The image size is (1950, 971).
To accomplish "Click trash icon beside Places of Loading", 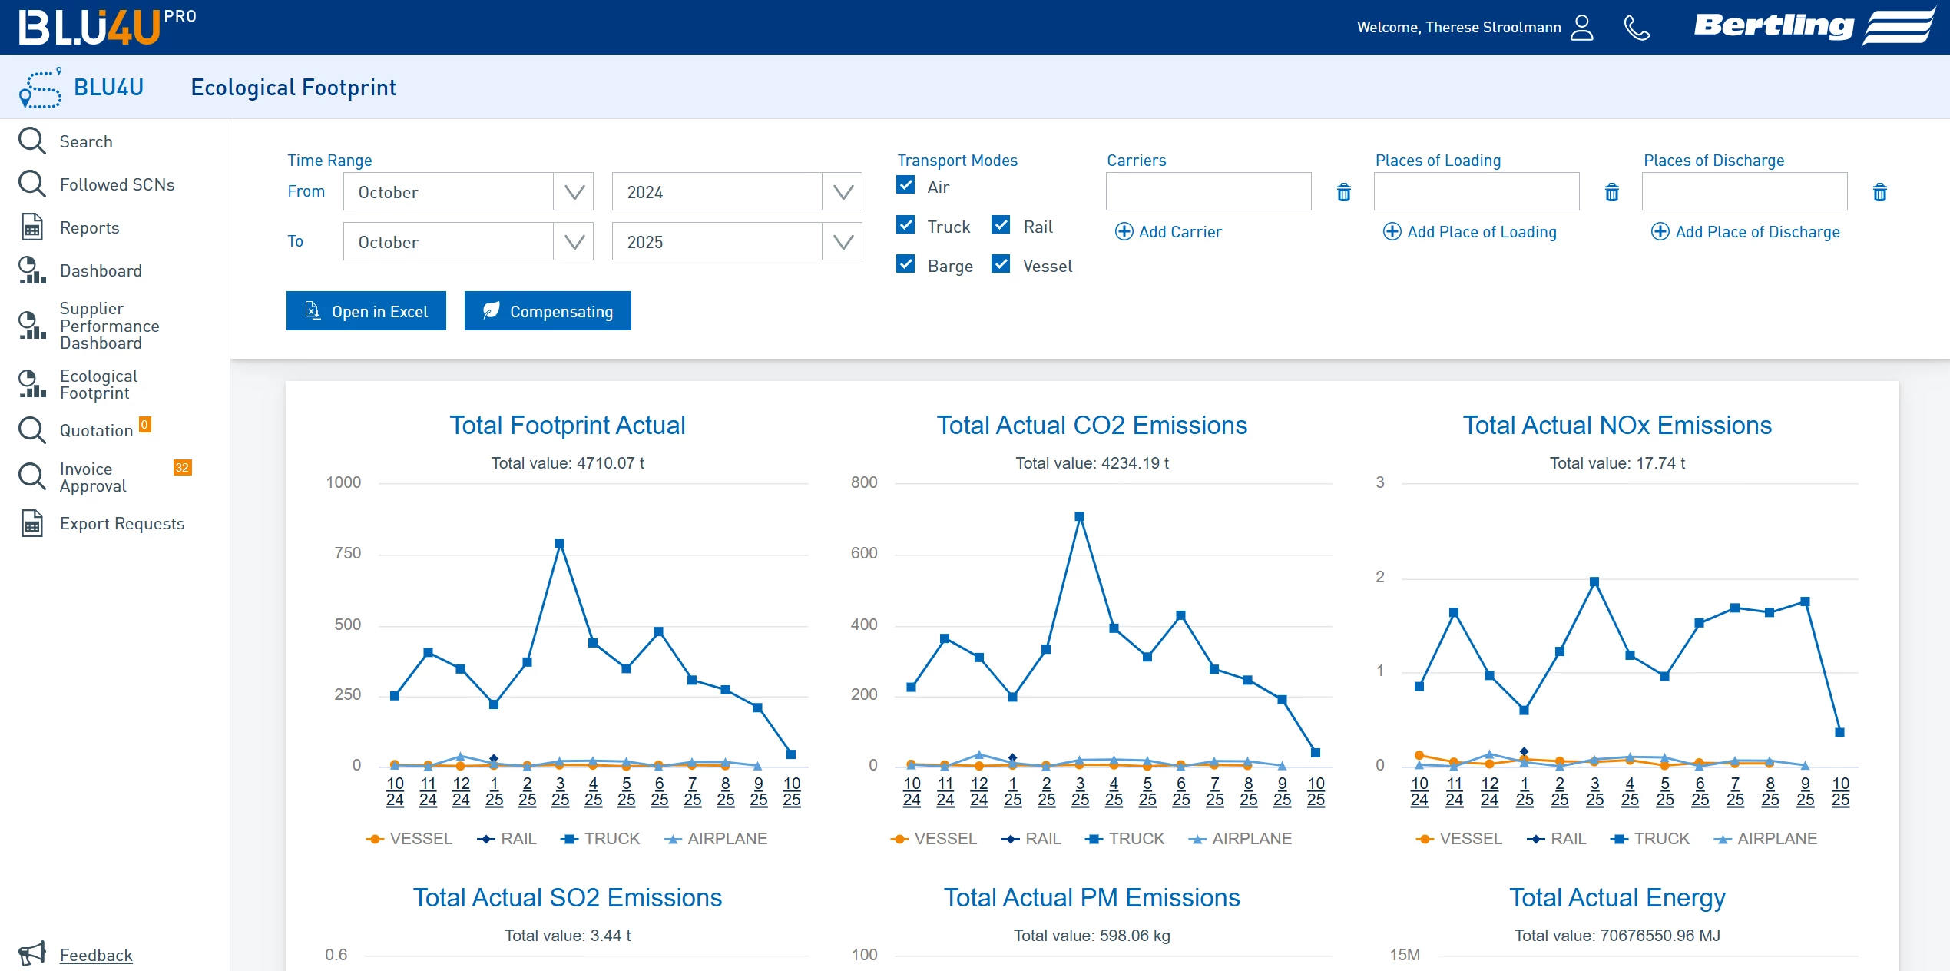I will click(1611, 192).
